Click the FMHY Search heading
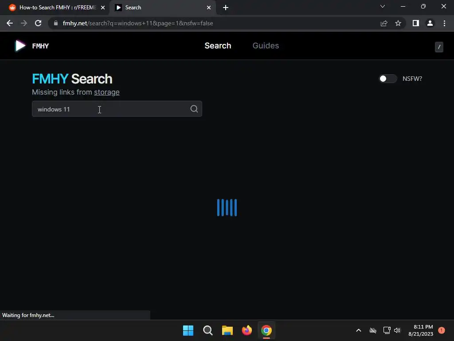The image size is (454, 341). point(72,79)
